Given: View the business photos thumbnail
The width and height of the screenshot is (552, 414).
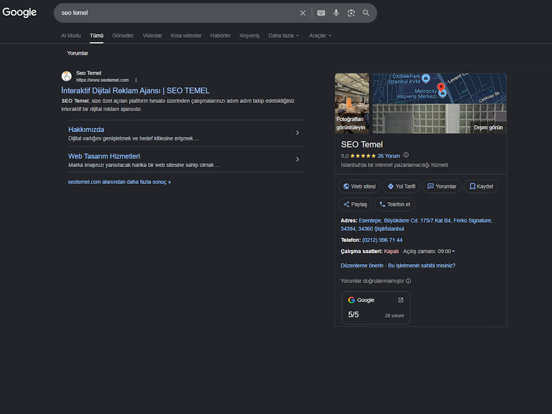Looking at the screenshot, I should pyautogui.click(x=352, y=103).
